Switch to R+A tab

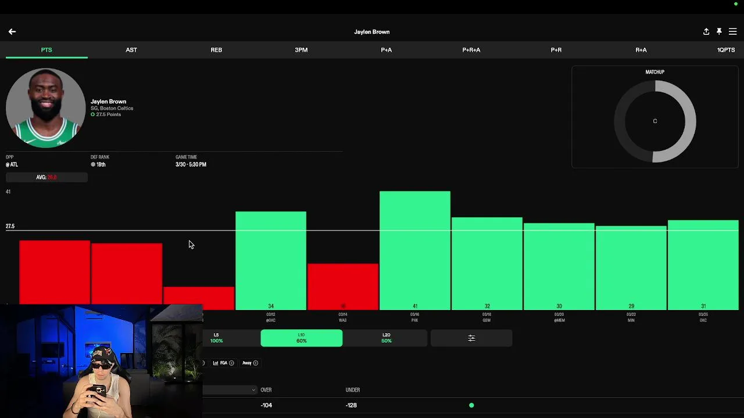[x=641, y=50]
